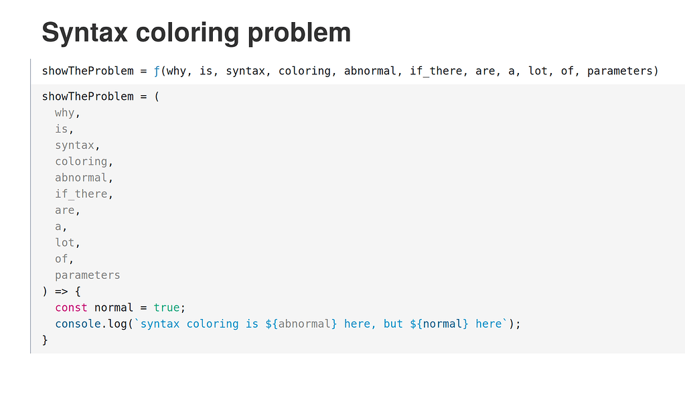Click the "Syntax coloring problem" heading

[x=196, y=32]
